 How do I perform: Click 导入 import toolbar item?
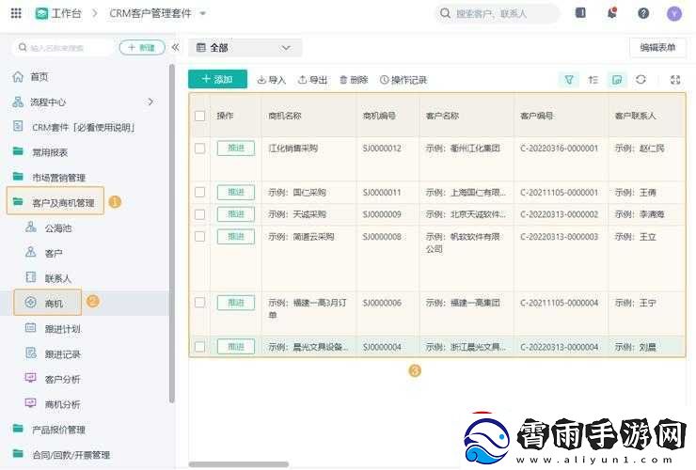click(271, 80)
